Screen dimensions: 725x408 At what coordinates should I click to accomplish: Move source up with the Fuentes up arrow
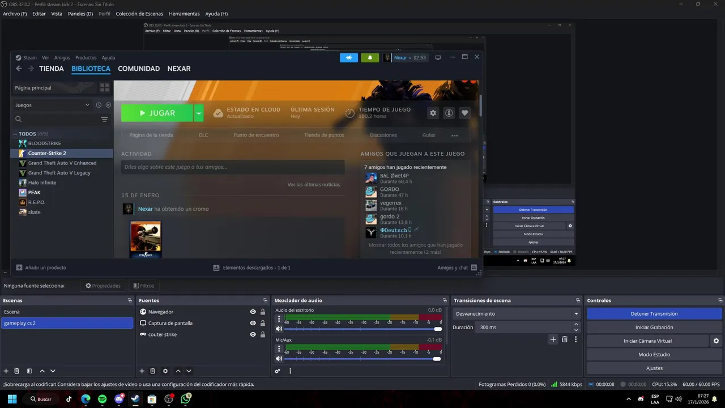pyautogui.click(x=178, y=371)
